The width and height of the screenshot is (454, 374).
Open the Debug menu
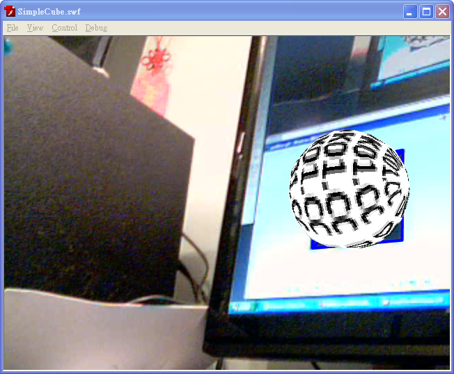pos(96,28)
